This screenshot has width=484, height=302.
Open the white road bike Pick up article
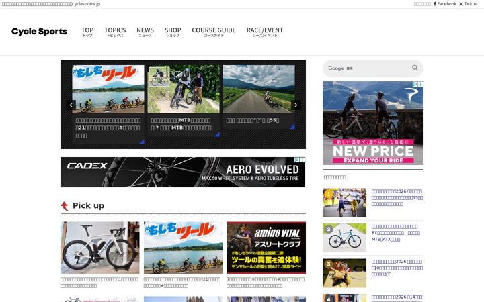click(99, 248)
